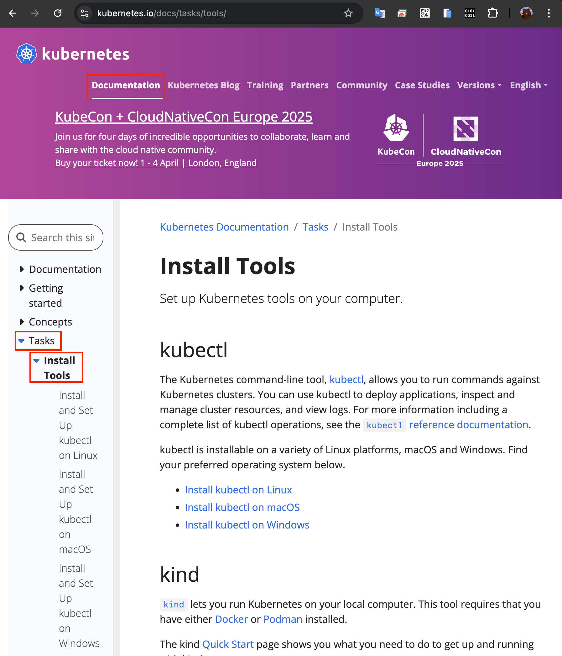
Task: Collapse the Tasks section arrow
Action: (22, 341)
